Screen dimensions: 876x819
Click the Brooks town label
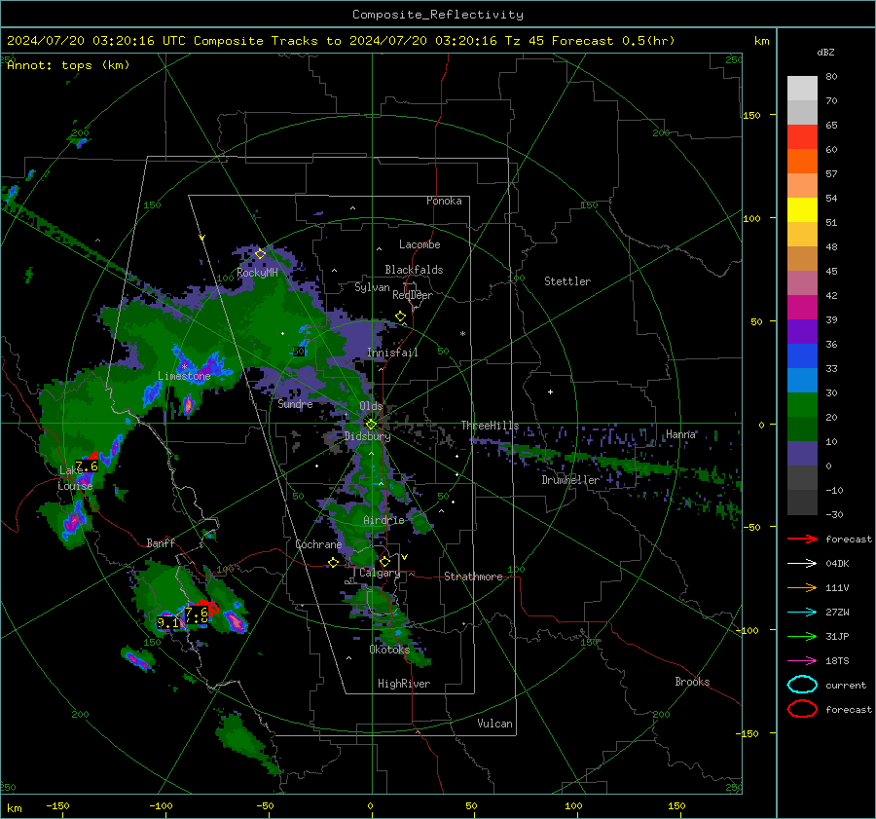[692, 682]
